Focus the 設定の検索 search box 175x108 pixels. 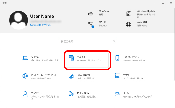87,42
